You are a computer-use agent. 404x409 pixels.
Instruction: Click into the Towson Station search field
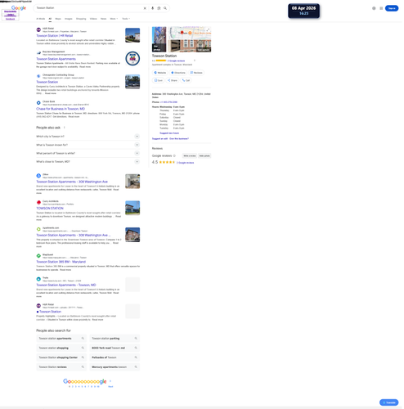click(x=88, y=8)
